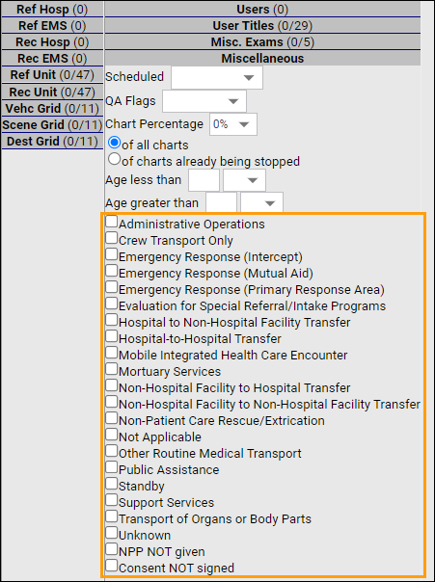Screen dimensions: 435x582
Task: Check the Administrative Operations checkbox
Action: coord(112,222)
